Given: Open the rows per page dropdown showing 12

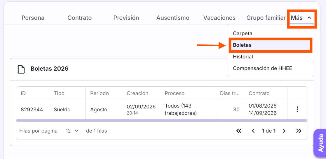Looking at the screenshot, I should click(72, 131).
